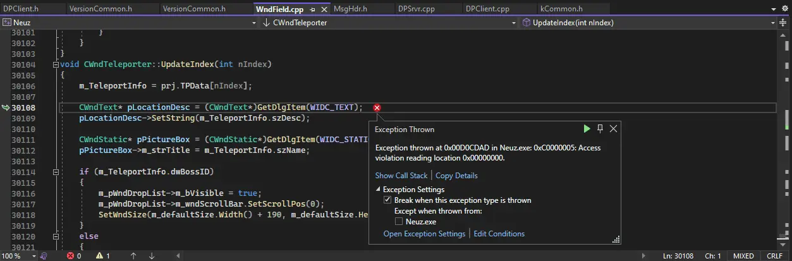This screenshot has height=261, width=792.
Task: Close the Exception Thrown popup
Action: click(x=613, y=129)
